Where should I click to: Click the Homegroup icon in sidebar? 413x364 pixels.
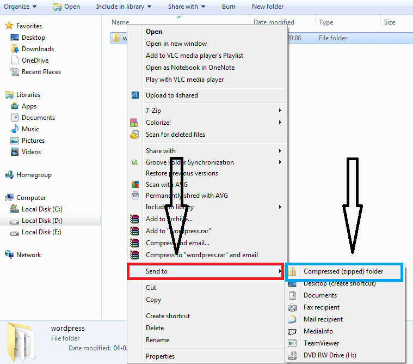(9, 174)
